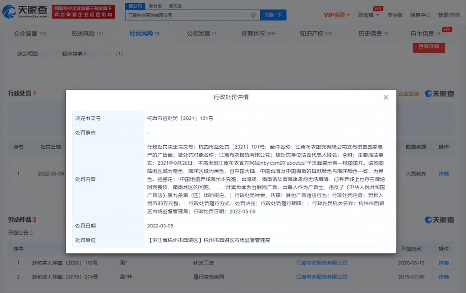
Task: Click the red 查看详情 button
Action: tap(429, 47)
